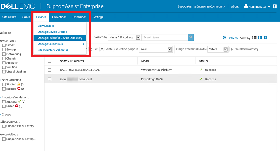Sort by Name / IP Address column header
This screenshot has width=280, height=151.
pos(72,61)
